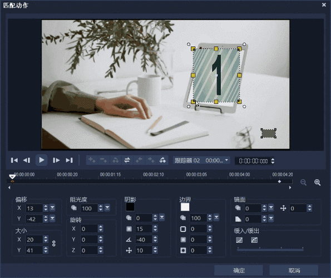Click the small tracker box in preview

click(268, 133)
